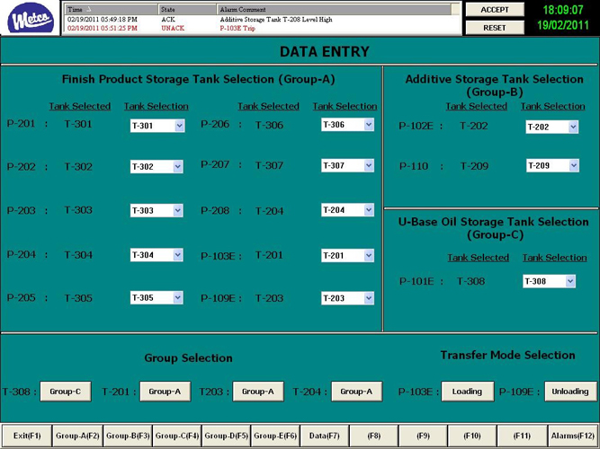
Task: Toggle the T-204 Group-A button
Action: click(356, 392)
